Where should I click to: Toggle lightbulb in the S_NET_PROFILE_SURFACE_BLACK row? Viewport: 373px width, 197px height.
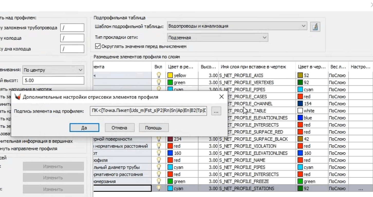click(159, 139)
